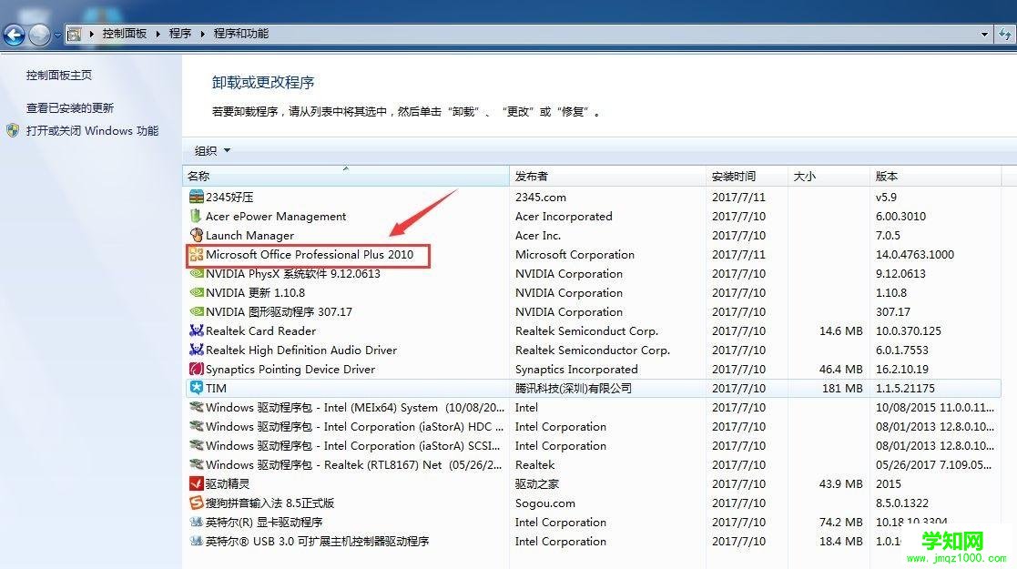The width and height of the screenshot is (1017, 569).
Task: Select the TIM entry name
Action: (x=216, y=388)
